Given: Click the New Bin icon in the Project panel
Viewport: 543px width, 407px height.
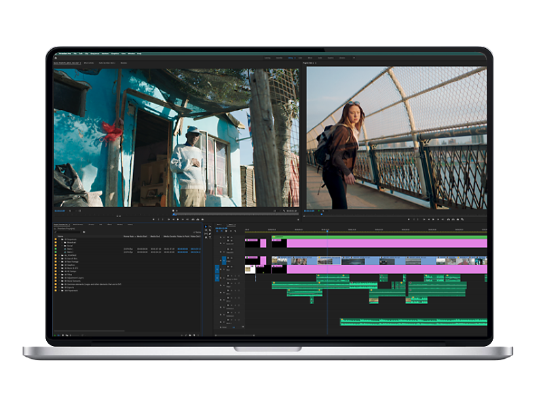Looking at the screenshot, I should click(191, 334).
